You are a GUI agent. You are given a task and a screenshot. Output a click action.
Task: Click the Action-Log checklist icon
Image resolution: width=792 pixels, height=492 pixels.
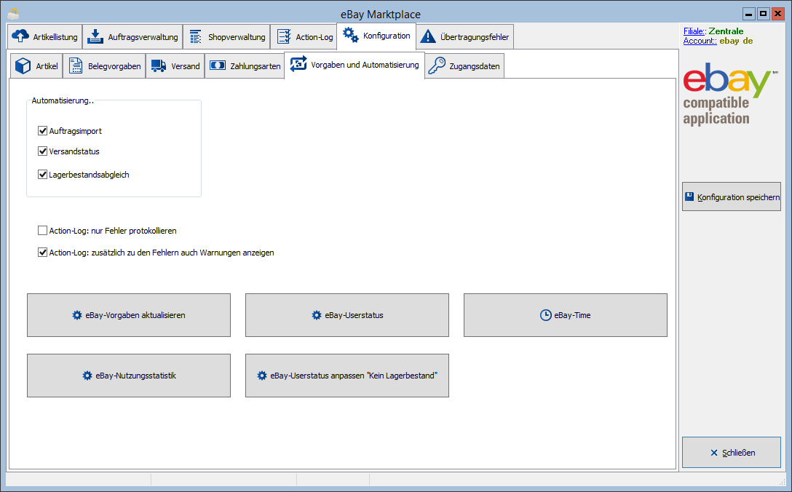pos(284,36)
